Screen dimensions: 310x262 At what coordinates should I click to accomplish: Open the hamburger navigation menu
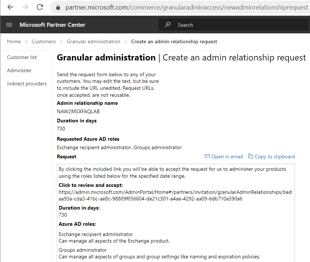[9, 25]
